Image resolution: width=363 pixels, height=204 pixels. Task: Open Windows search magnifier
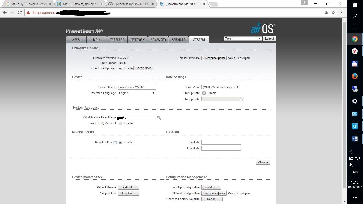click(x=354, y=16)
